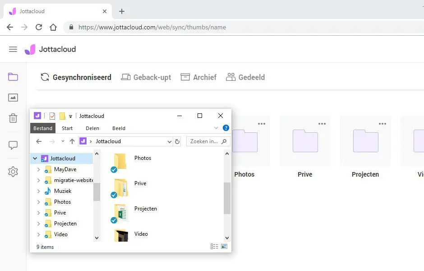The width and height of the screenshot is (424, 271).
Task: Click the Jottacloud icon in the Explorer title bar
Action: (x=37, y=116)
